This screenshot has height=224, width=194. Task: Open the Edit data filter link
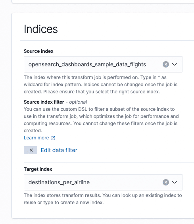59,150
